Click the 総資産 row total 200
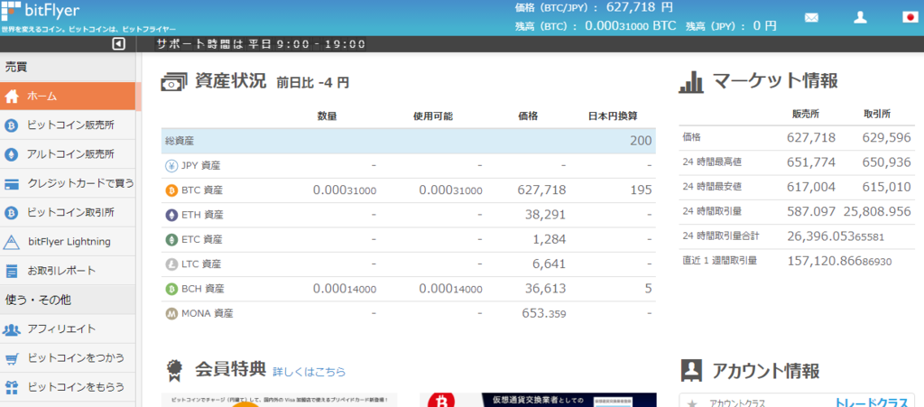Viewport: 924px width, 407px height. tap(641, 141)
